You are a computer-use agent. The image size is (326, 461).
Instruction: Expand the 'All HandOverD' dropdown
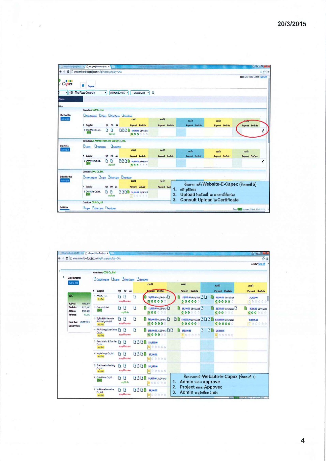pos(119,93)
